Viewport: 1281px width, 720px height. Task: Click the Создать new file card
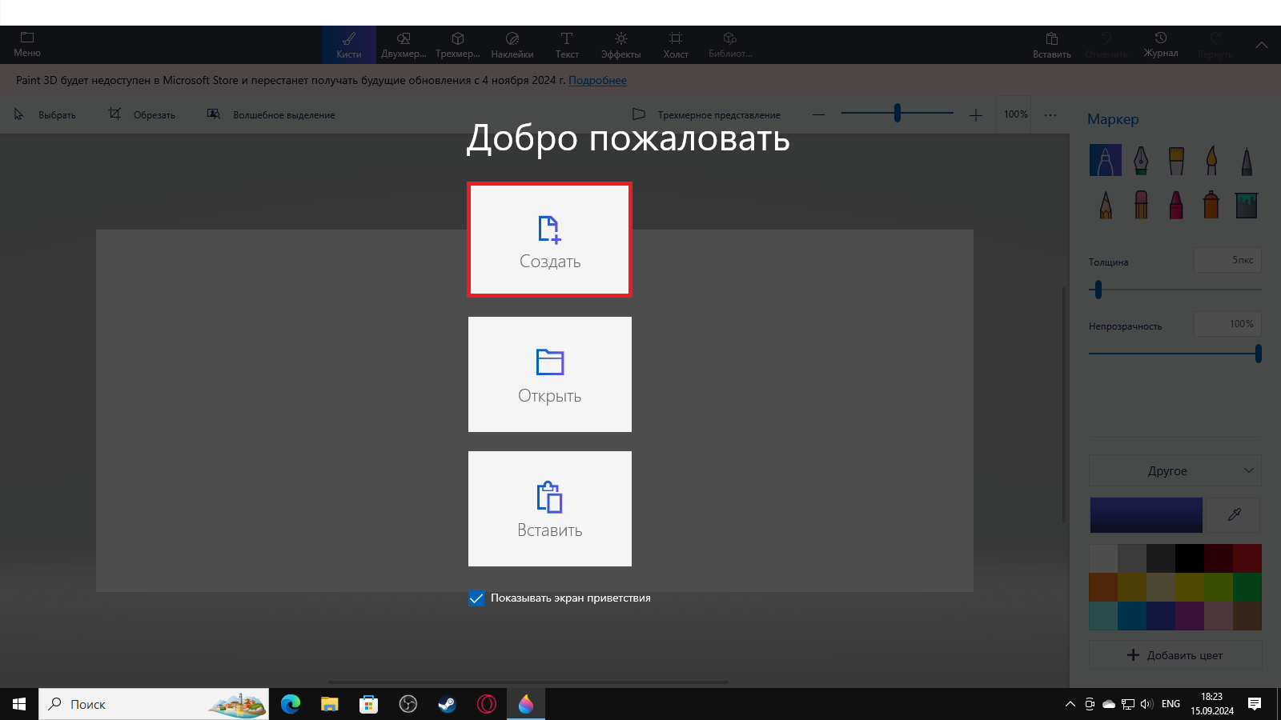pyautogui.click(x=550, y=240)
